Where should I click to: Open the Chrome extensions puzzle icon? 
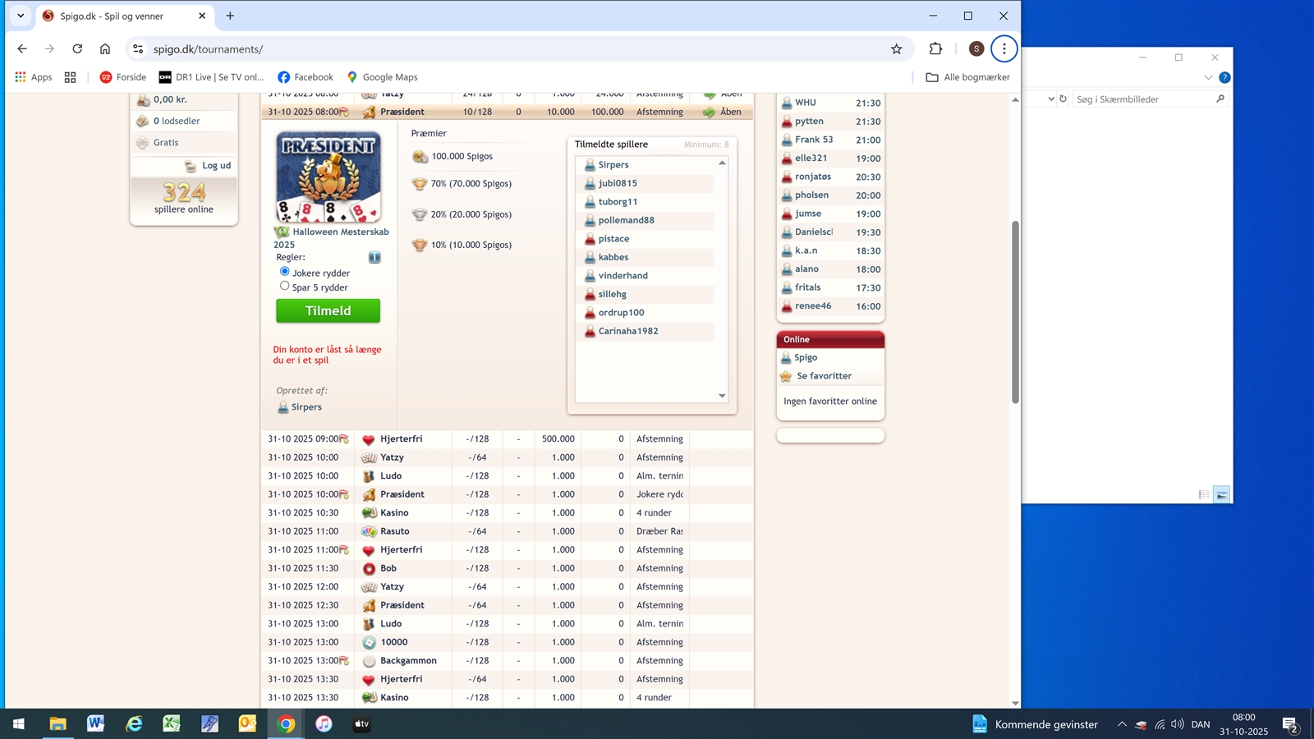935,49
